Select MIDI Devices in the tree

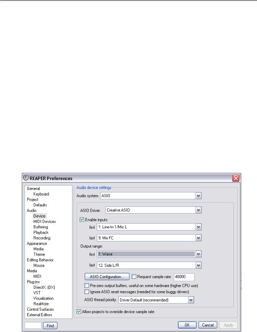(44, 221)
